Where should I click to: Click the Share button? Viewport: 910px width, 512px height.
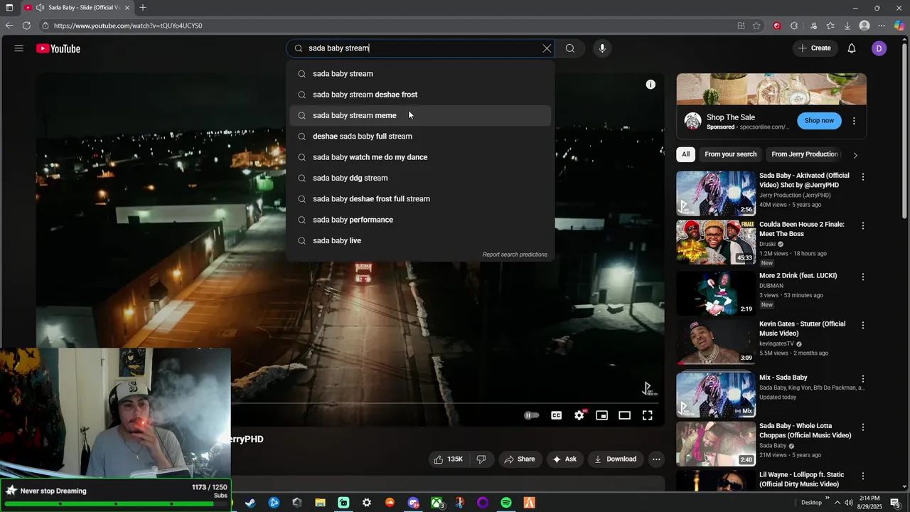520,459
